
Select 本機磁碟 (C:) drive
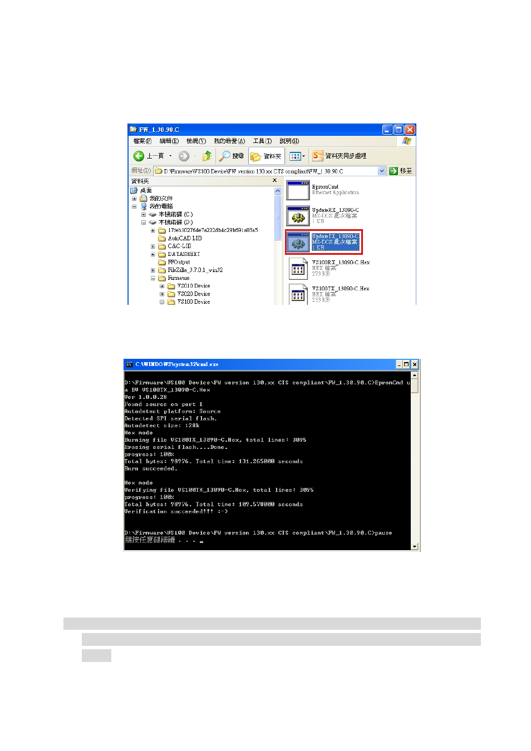pyautogui.click(x=175, y=215)
